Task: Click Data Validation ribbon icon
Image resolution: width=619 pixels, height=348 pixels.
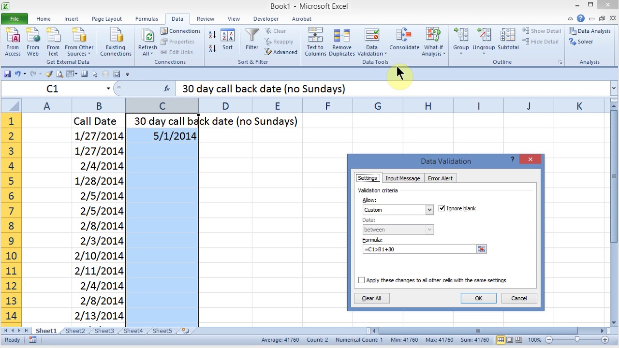Action: [x=372, y=36]
